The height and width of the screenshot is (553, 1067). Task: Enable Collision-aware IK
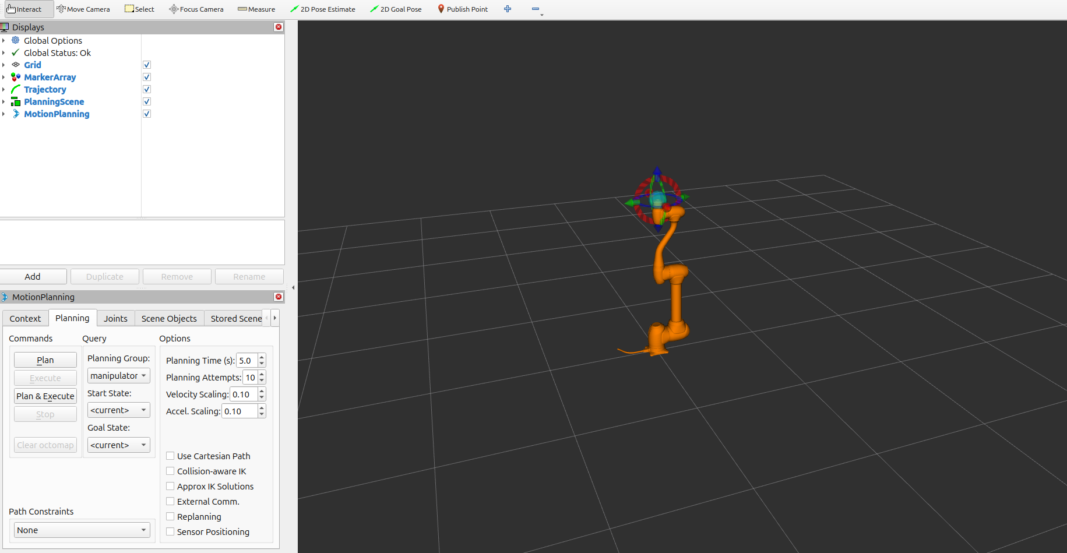[170, 471]
